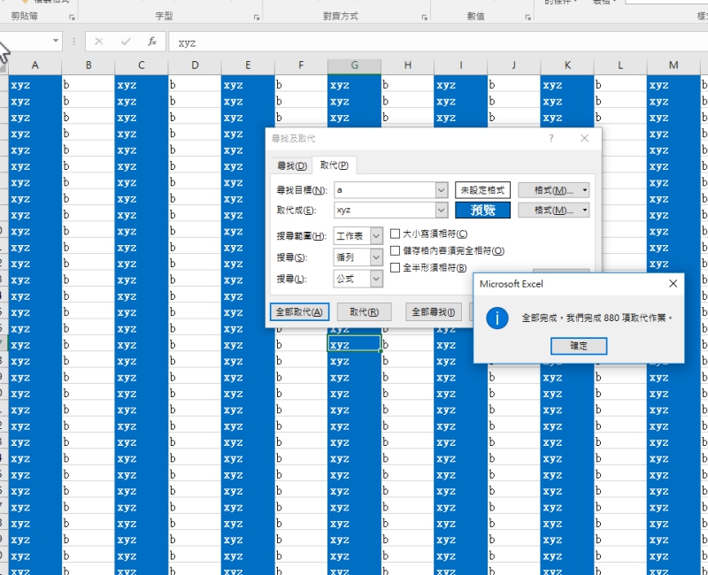The image size is (708, 575).
Task: Toggle the 全半形須相符 checkbox
Action: click(396, 267)
